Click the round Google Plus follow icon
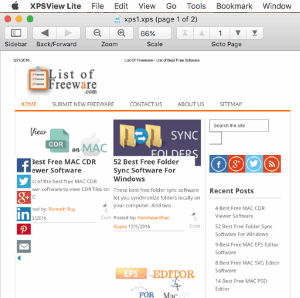 [x=236, y=164]
